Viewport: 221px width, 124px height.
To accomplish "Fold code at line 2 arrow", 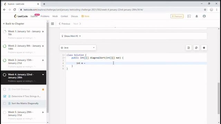I will [x=65, y=58].
